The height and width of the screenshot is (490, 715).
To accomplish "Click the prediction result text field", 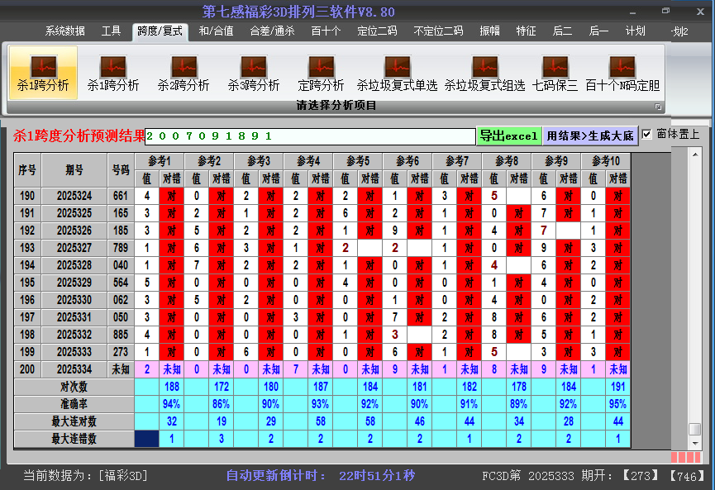I will point(310,136).
